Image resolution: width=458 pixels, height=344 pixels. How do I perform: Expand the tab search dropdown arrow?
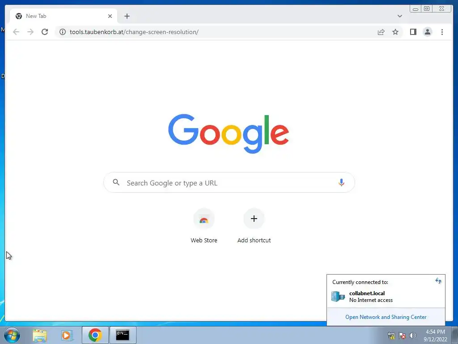click(399, 16)
